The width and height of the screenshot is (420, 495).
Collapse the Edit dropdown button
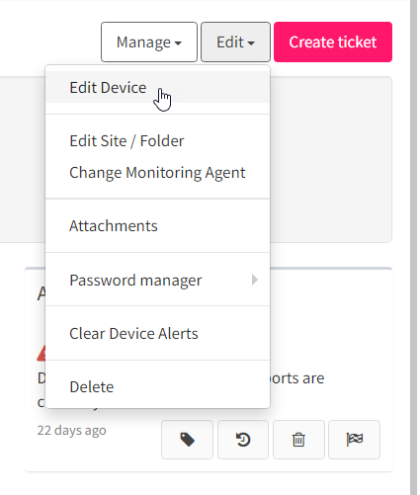[x=235, y=42]
